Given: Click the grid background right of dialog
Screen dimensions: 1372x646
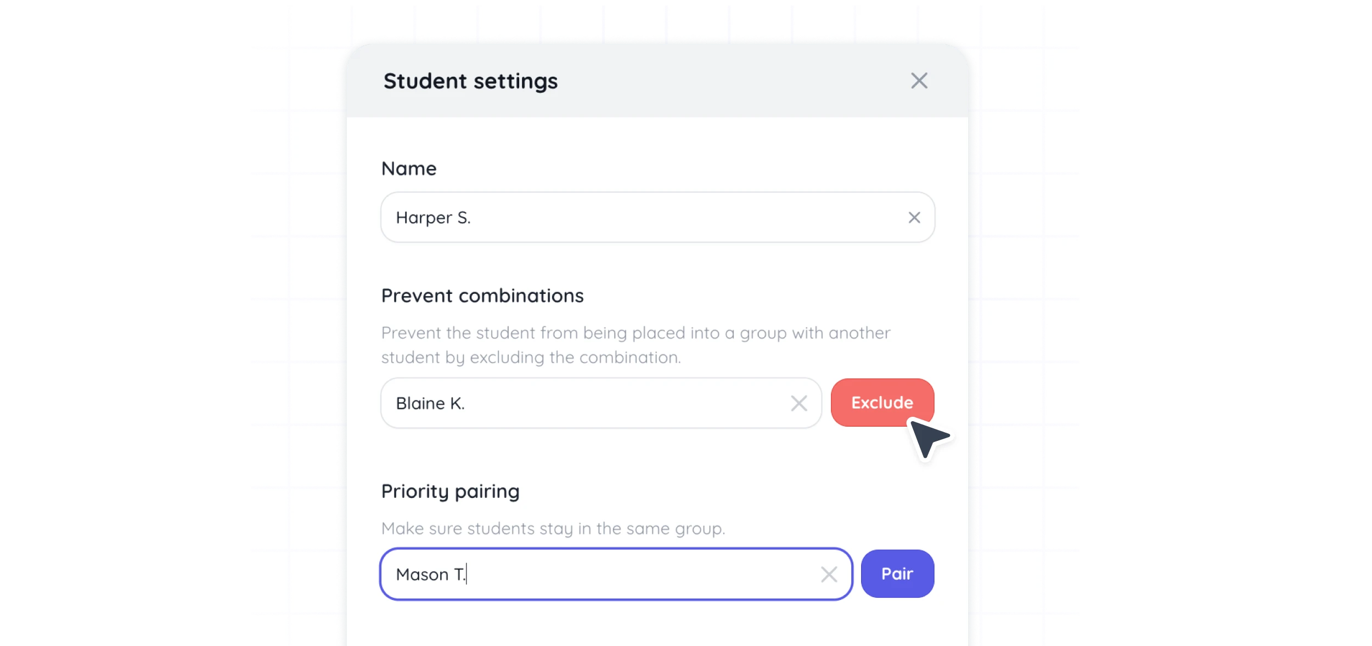Looking at the screenshot, I should point(1026,329).
